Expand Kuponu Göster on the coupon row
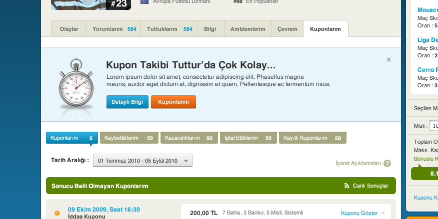The height and width of the screenshot is (219, 438). pos(363,213)
